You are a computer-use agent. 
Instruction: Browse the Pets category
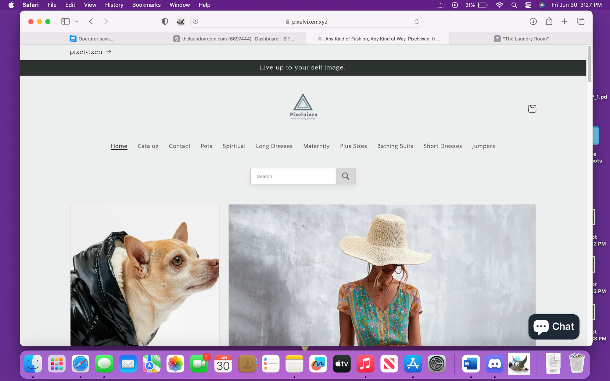206,146
